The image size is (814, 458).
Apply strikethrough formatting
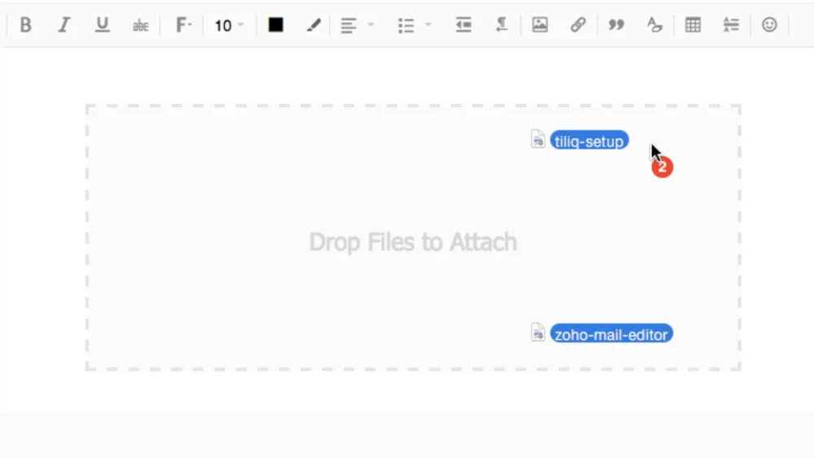point(140,25)
